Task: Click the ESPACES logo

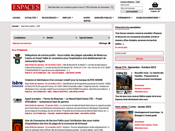Action: coord(26,7)
